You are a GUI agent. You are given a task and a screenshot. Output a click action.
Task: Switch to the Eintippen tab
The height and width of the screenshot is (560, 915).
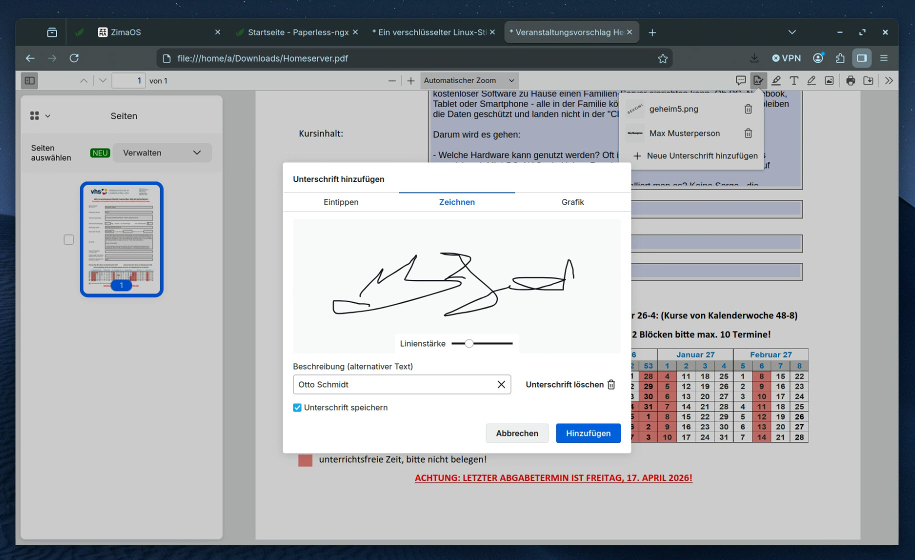click(340, 202)
